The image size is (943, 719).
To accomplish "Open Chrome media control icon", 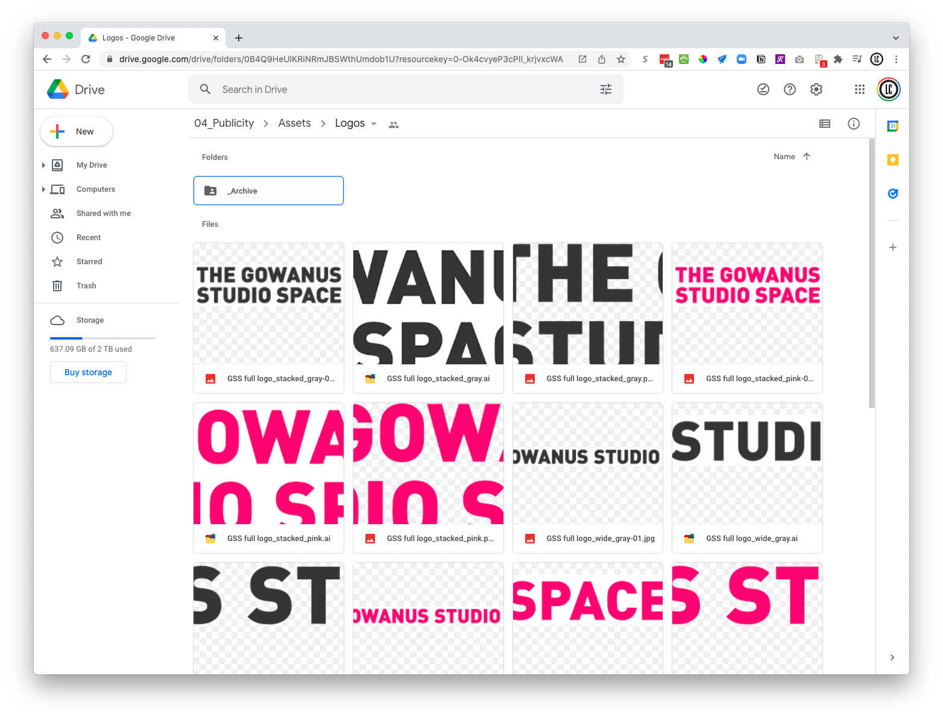I will pyautogui.click(x=857, y=59).
